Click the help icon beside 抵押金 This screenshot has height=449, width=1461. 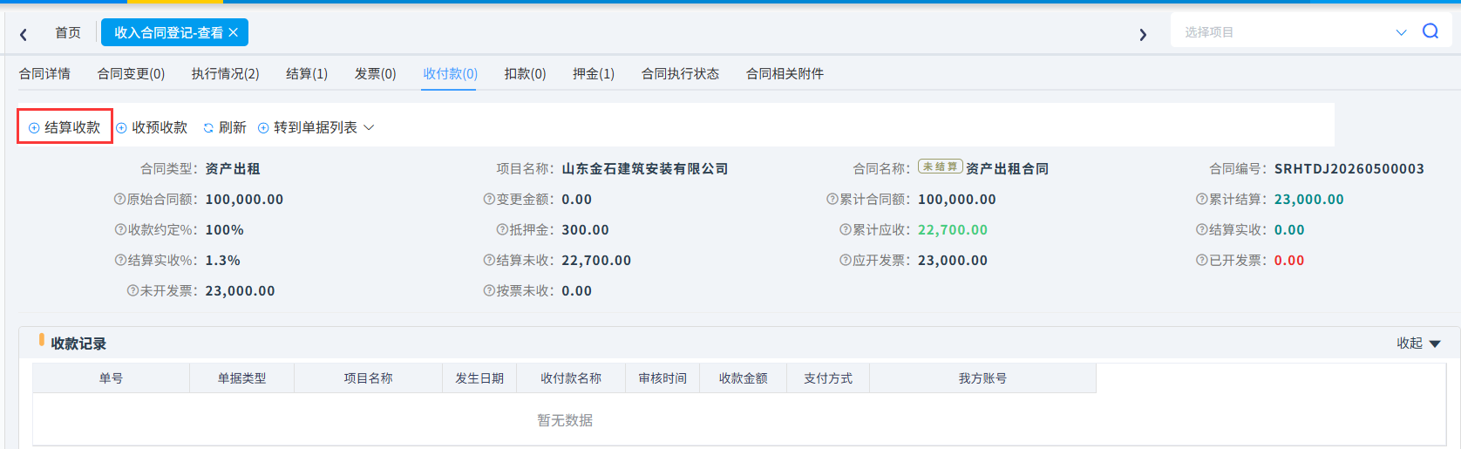pyautogui.click(x=502, y=230)
